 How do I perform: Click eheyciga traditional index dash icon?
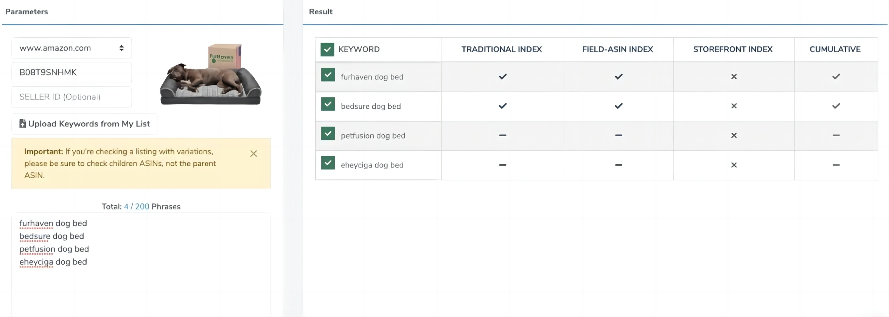(x=502, y=165)
